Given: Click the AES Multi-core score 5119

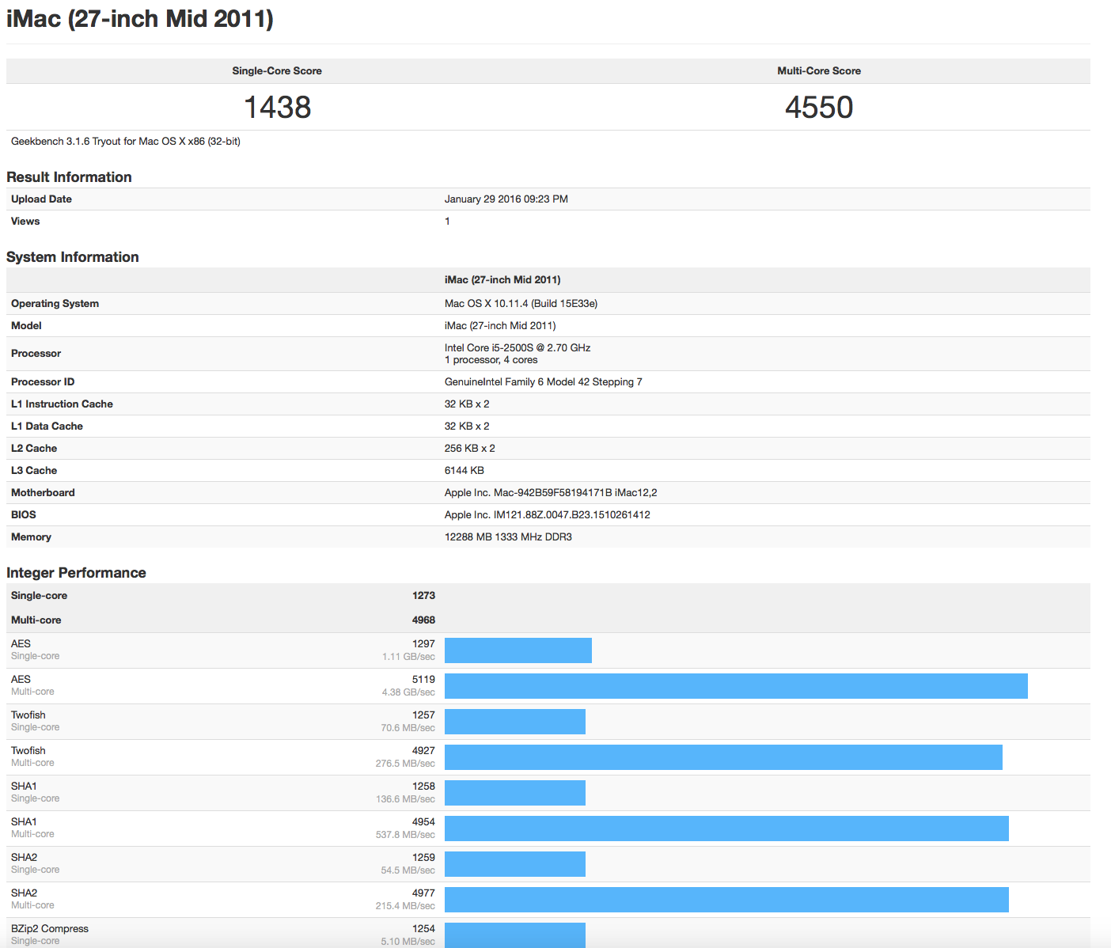Looking at the screenshot, I should [x=423, y=680].
